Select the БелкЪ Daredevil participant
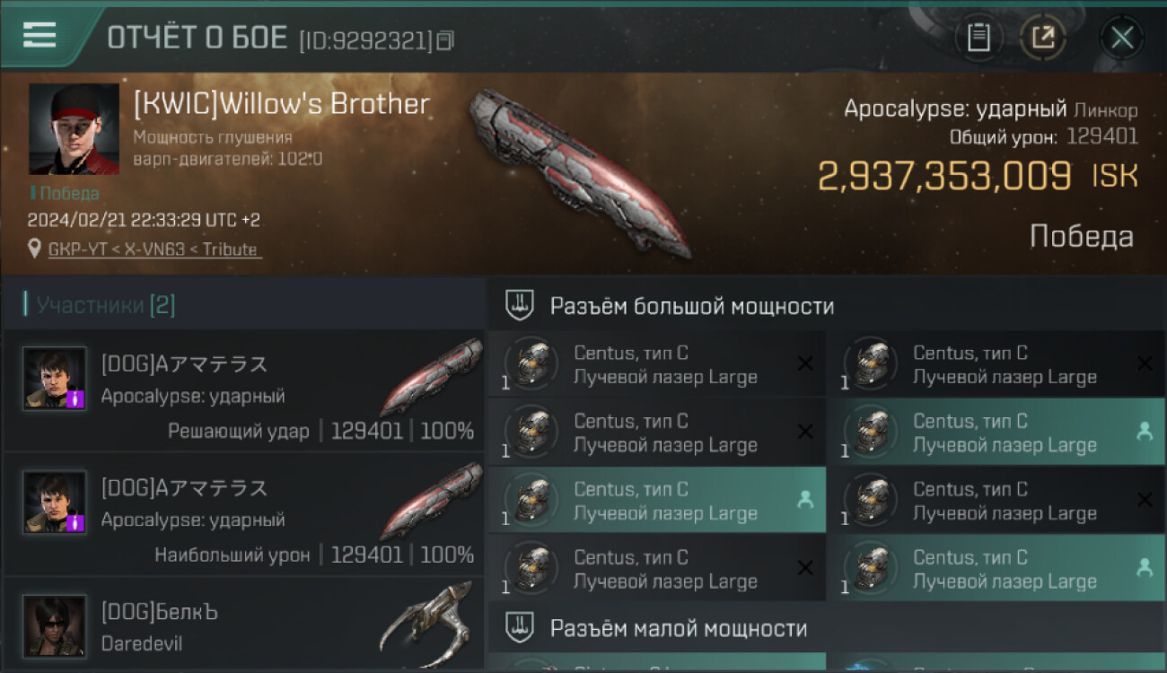The height and width of the screenshot is (673, 1167). (x=244, y=625)
